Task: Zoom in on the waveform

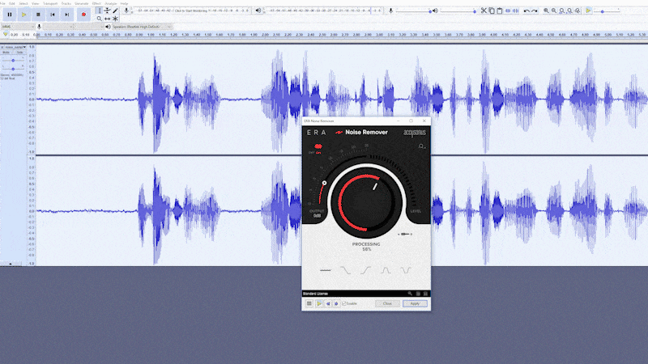Action: [546, 11]
